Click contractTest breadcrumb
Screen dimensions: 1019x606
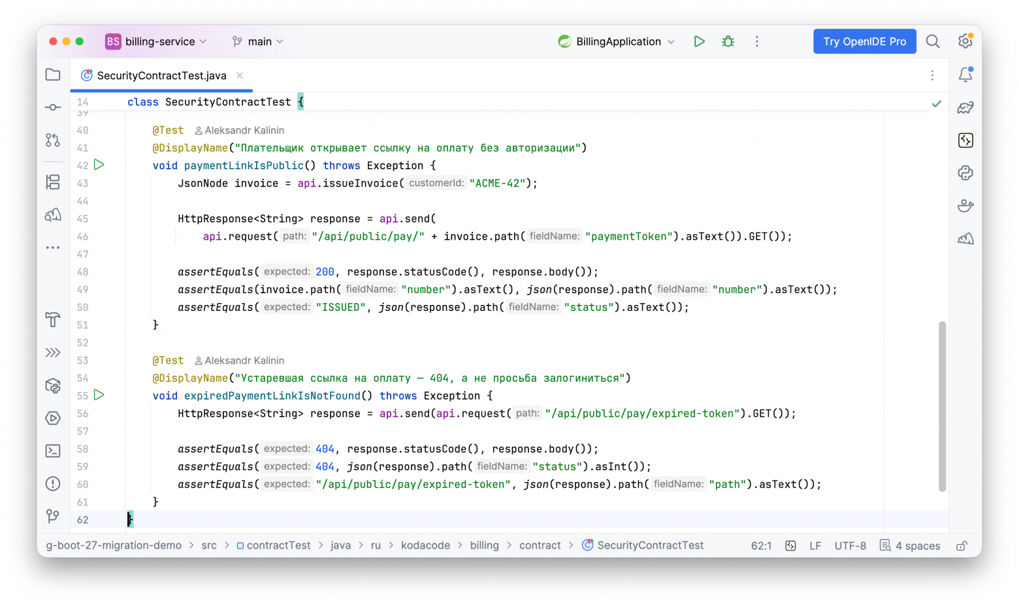[x=274, y=545]
